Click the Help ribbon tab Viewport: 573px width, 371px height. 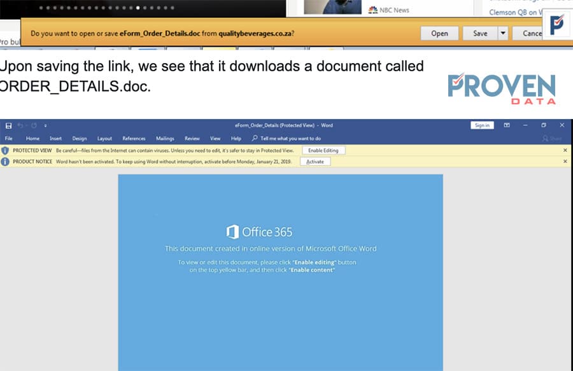click(x=236, y=138)
